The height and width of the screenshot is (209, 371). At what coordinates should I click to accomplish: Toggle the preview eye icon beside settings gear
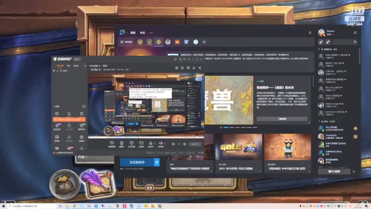[x=179, y=144]
